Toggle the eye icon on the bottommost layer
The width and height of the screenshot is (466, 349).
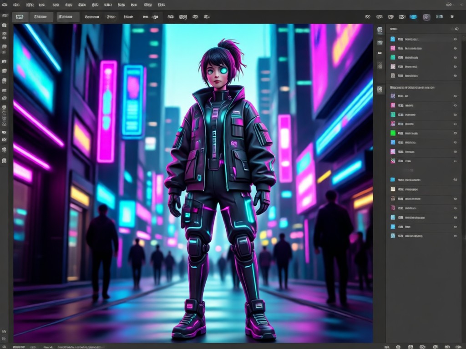pyautogui.click(x=455, y=236)
